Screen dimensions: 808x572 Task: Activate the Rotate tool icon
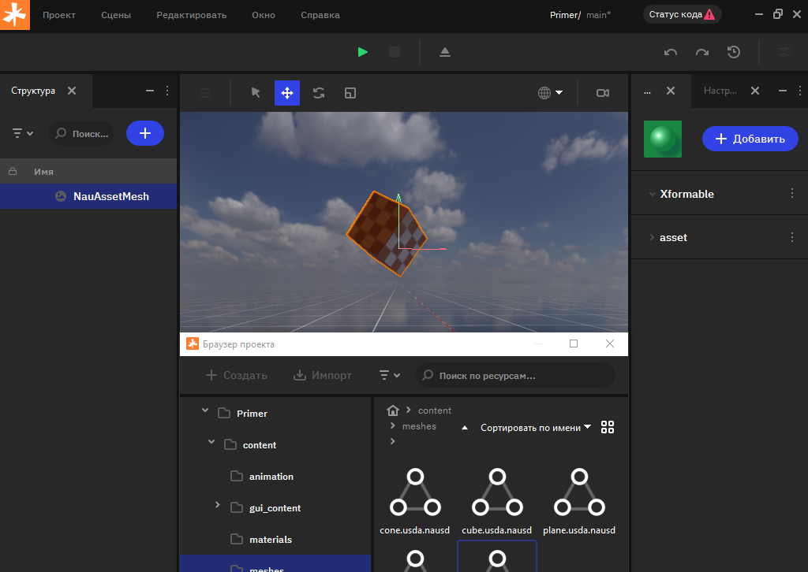point(319,93)
